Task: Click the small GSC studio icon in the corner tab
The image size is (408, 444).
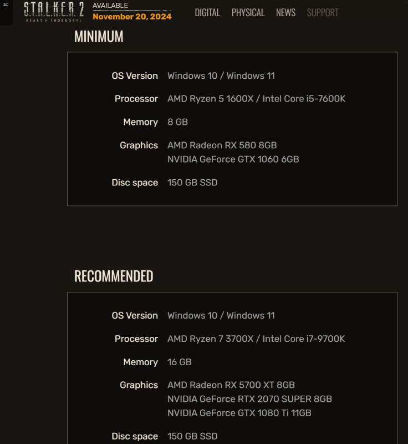Action: [6, 4]
